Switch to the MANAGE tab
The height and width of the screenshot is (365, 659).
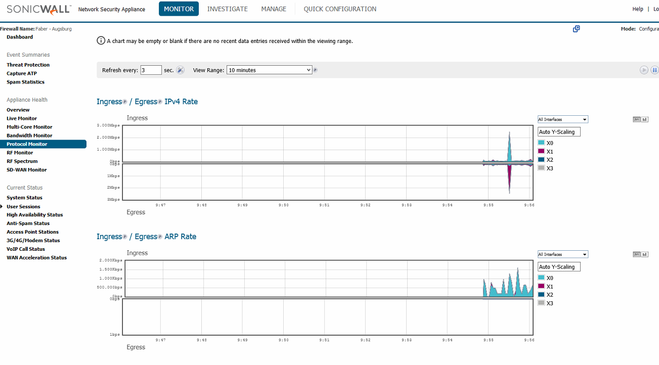274,9
